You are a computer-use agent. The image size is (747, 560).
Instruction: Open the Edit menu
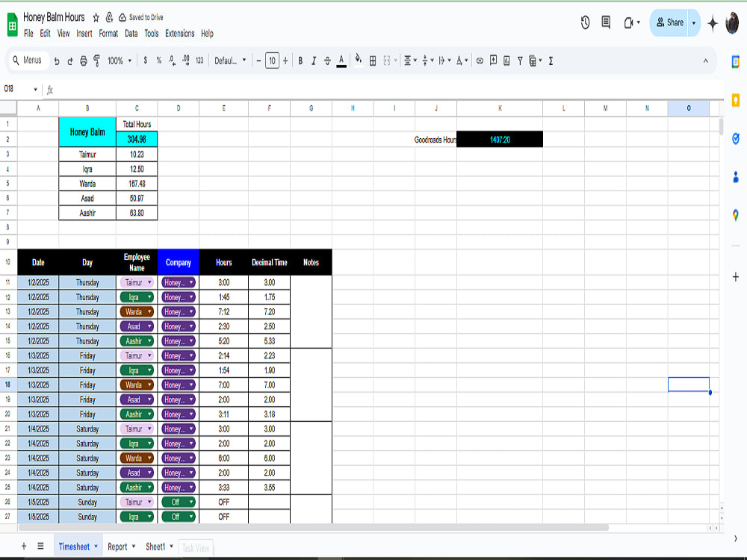click(46, 34)
